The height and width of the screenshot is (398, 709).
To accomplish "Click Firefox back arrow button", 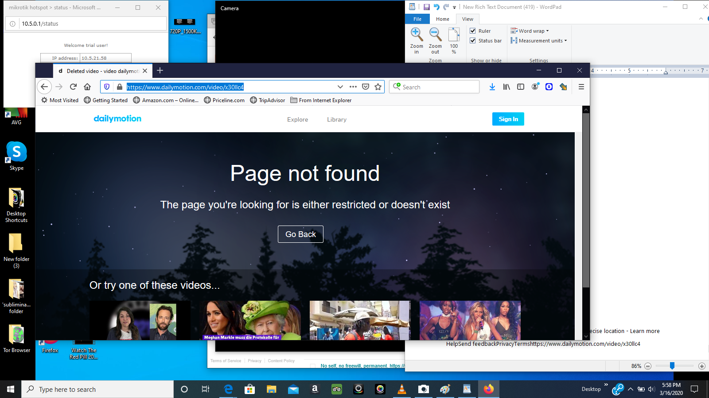I will tap(44, 87).
